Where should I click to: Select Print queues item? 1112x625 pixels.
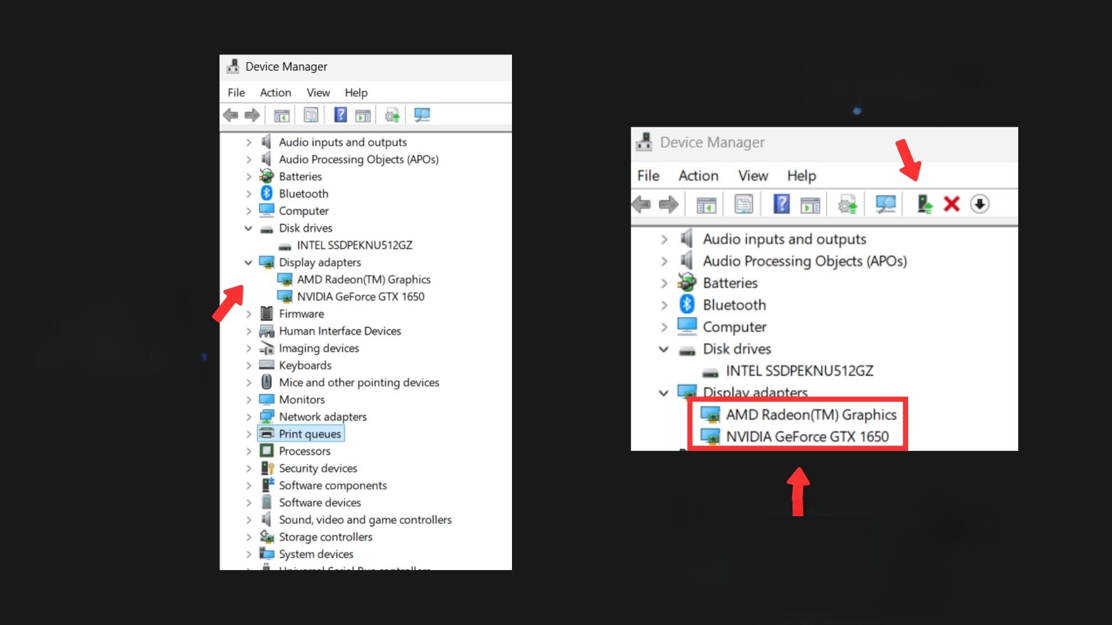pyautogui.click(x=309, y=434)
